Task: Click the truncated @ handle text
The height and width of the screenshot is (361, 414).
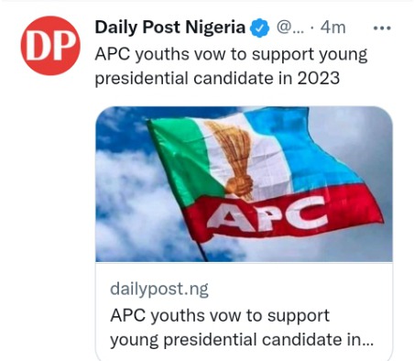Action: 290,28
